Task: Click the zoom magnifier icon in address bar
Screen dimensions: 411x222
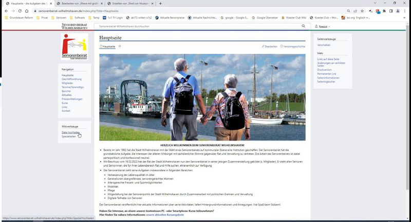Action: coord(348,11)
